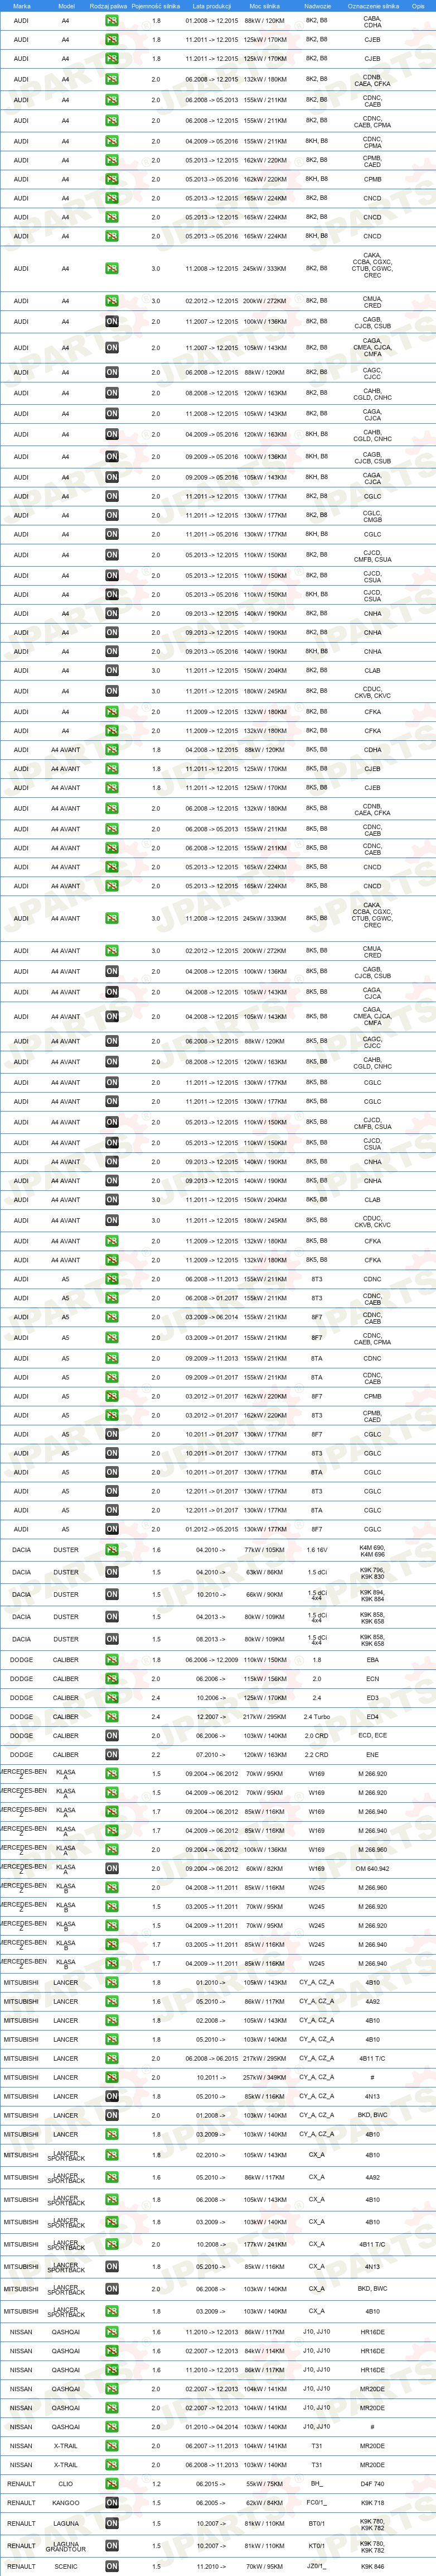This screenshot has height=2576, width=436.
Task: Click petrol icon in Dodge Caliber ED3 row
Action: pyautogui.click(x=112, y=1698)
